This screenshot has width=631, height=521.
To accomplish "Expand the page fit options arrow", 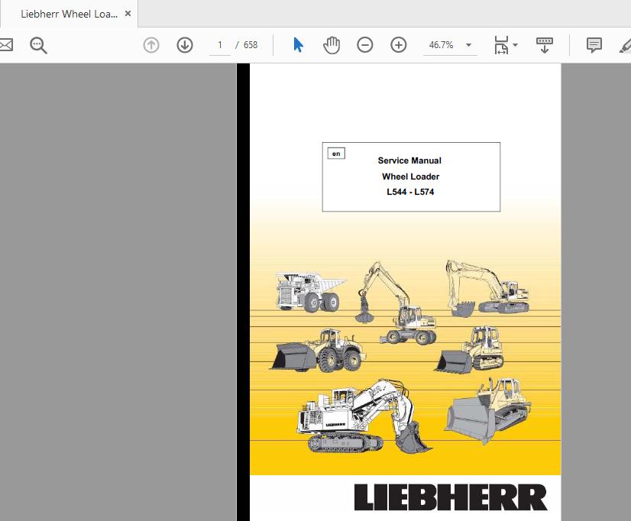I will coord(515,45).
